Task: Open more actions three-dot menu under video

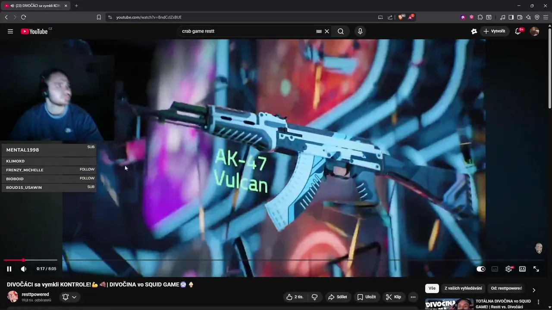Action: [413, 297]
